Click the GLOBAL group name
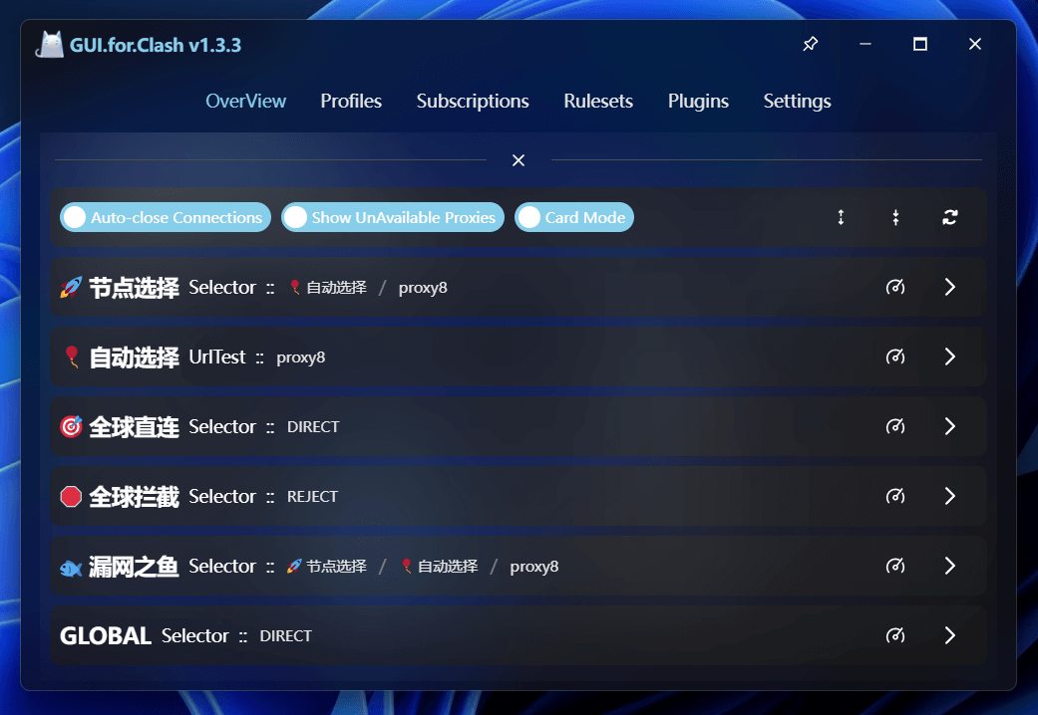The width and height of the screenshot is (1038, 715). click(106, 635)
